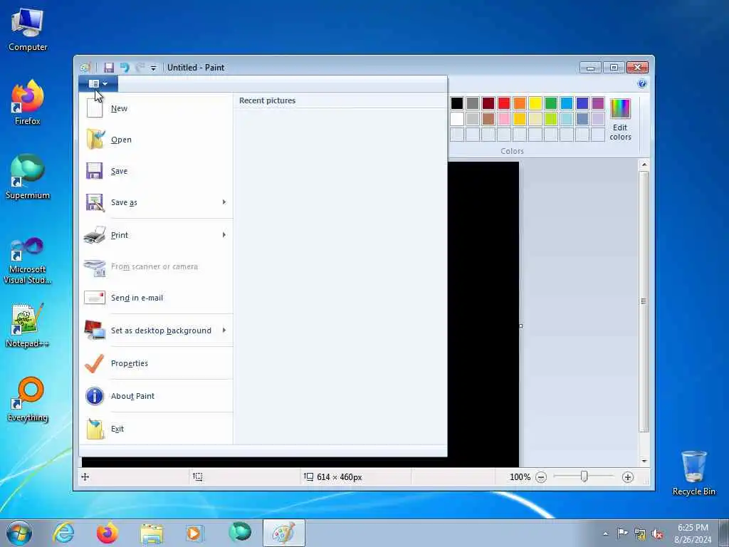Choose Open from the file menu

156,140
